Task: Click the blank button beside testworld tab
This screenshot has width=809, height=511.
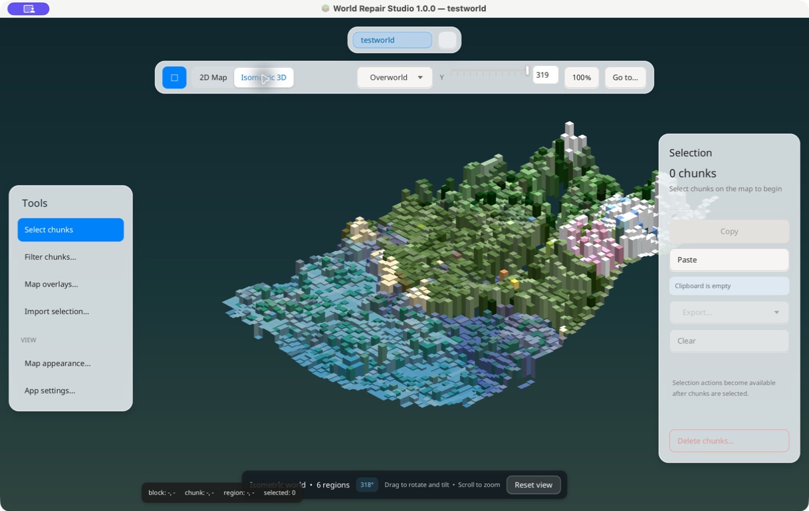Action: click(x=447, y=40)
